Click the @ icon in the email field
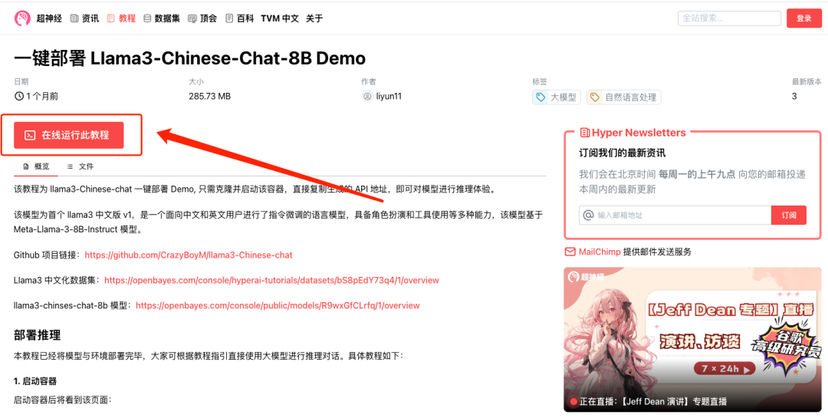This screenshot has width=828, height=418. click(x=588, y=215)
